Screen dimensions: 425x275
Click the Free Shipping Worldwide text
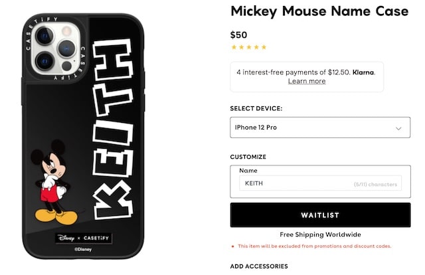click(x=320, y=234)
